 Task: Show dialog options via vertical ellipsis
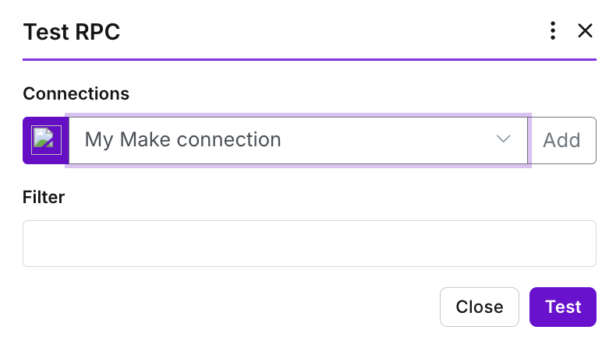coord(553,31)
